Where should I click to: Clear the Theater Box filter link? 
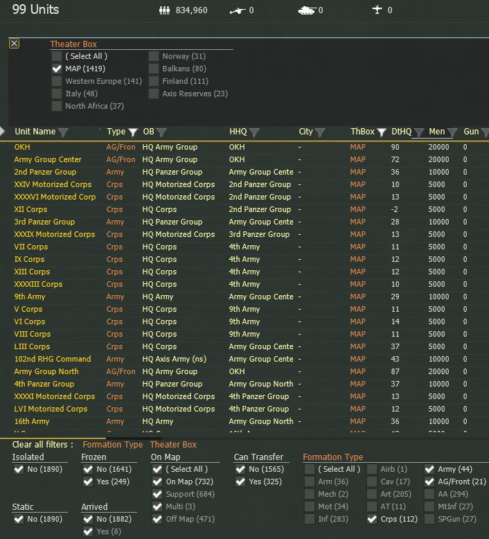[173, 445]
